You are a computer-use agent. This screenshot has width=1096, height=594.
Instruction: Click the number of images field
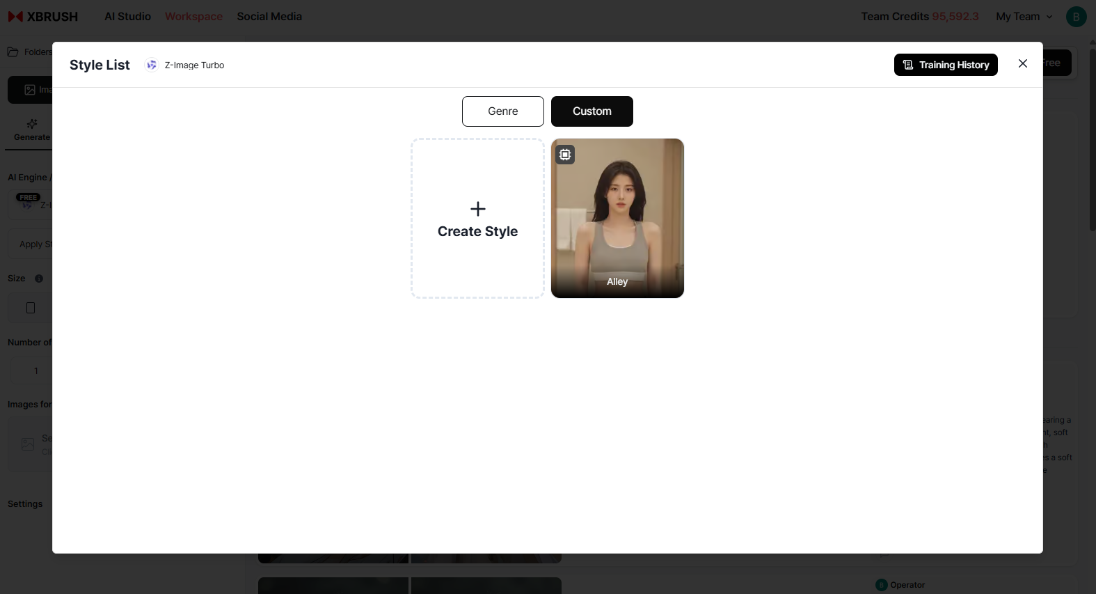tap(31, 370)
